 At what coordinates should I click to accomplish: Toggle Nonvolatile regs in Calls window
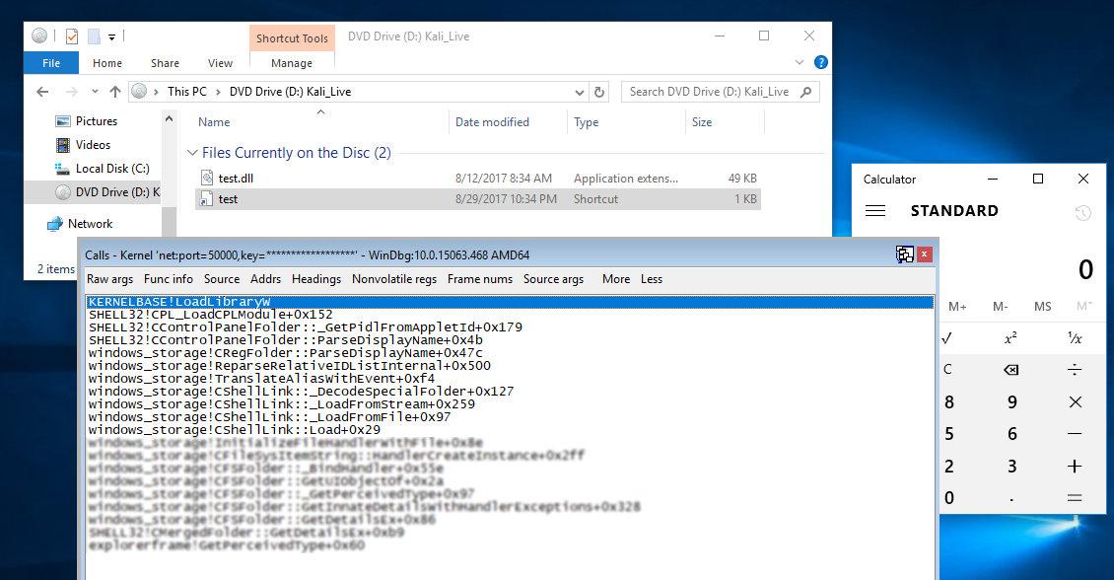(394, 279)
